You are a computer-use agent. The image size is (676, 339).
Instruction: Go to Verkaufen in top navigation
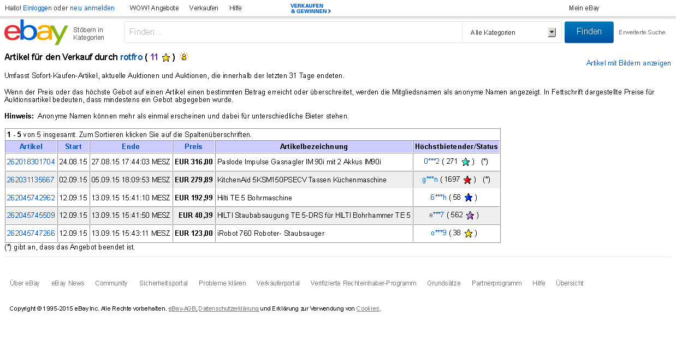204,8
